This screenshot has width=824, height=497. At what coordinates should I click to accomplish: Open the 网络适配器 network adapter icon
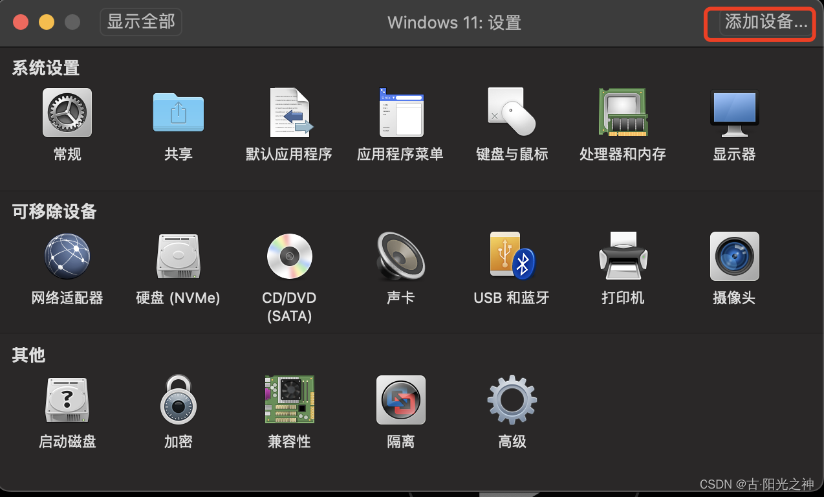[x=67, y=256]
